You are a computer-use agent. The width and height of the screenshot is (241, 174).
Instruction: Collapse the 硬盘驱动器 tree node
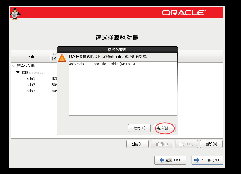(13, 66)
